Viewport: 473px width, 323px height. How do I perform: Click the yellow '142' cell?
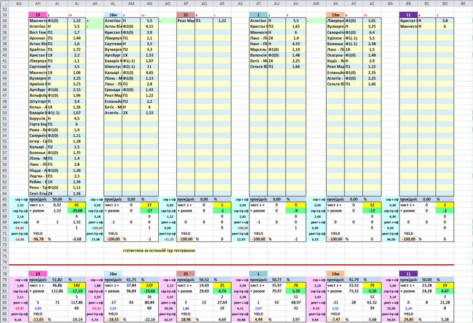click(x=76, y=285)
